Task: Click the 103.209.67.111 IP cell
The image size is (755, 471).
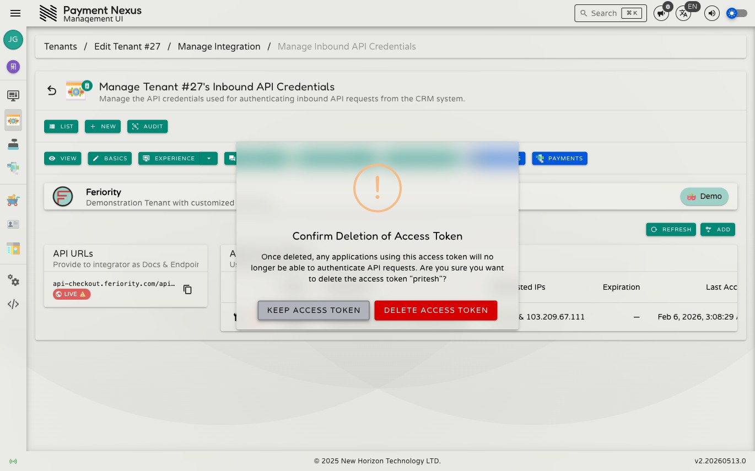Action: (x=556, y=317)
